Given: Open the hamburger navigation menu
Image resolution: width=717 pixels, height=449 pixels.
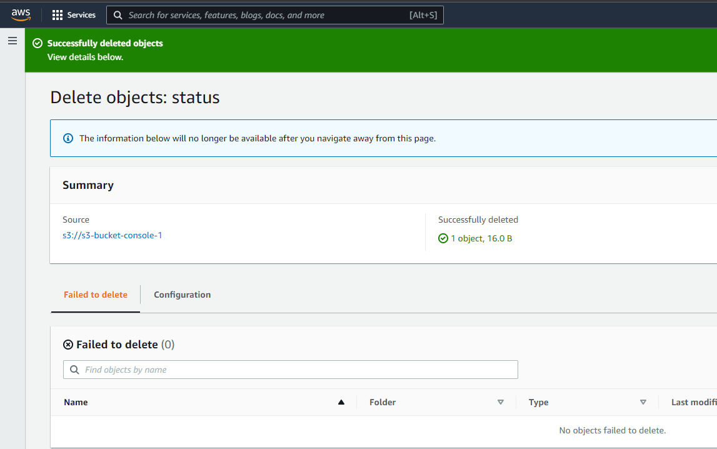Looking at the screenshot, I should coord(12,40).
